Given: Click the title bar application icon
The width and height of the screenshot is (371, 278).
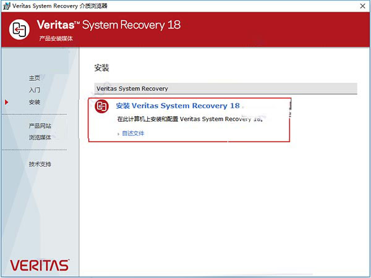Looking at the screenshot, I should point(6,6).
